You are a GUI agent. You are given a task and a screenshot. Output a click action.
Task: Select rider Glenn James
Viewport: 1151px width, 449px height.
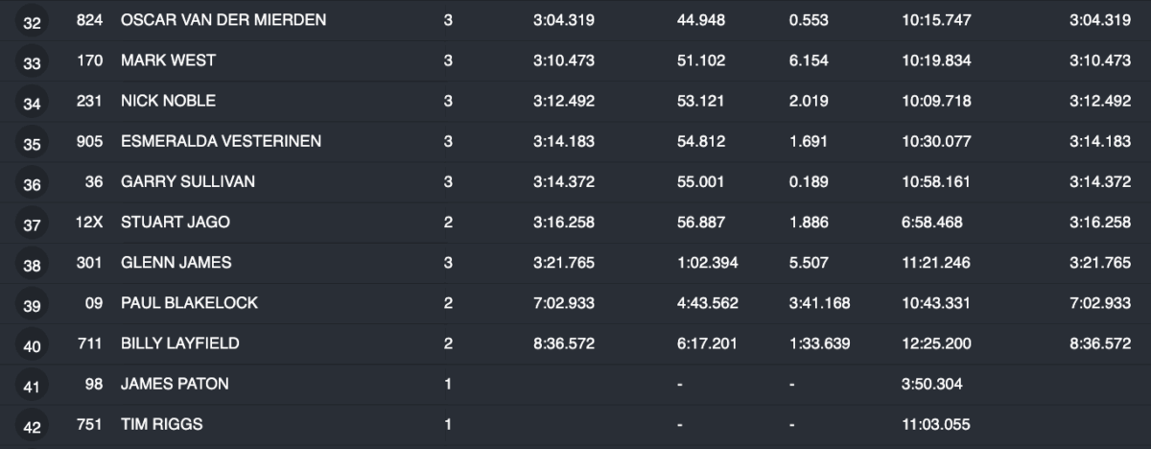coord(176,262)
